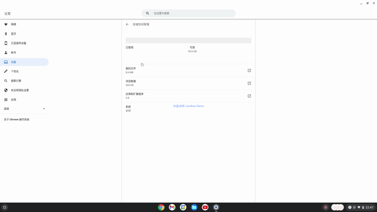
Task: Click the Wi-Fi icon in the status tray
Action: (x=359, y=207)
